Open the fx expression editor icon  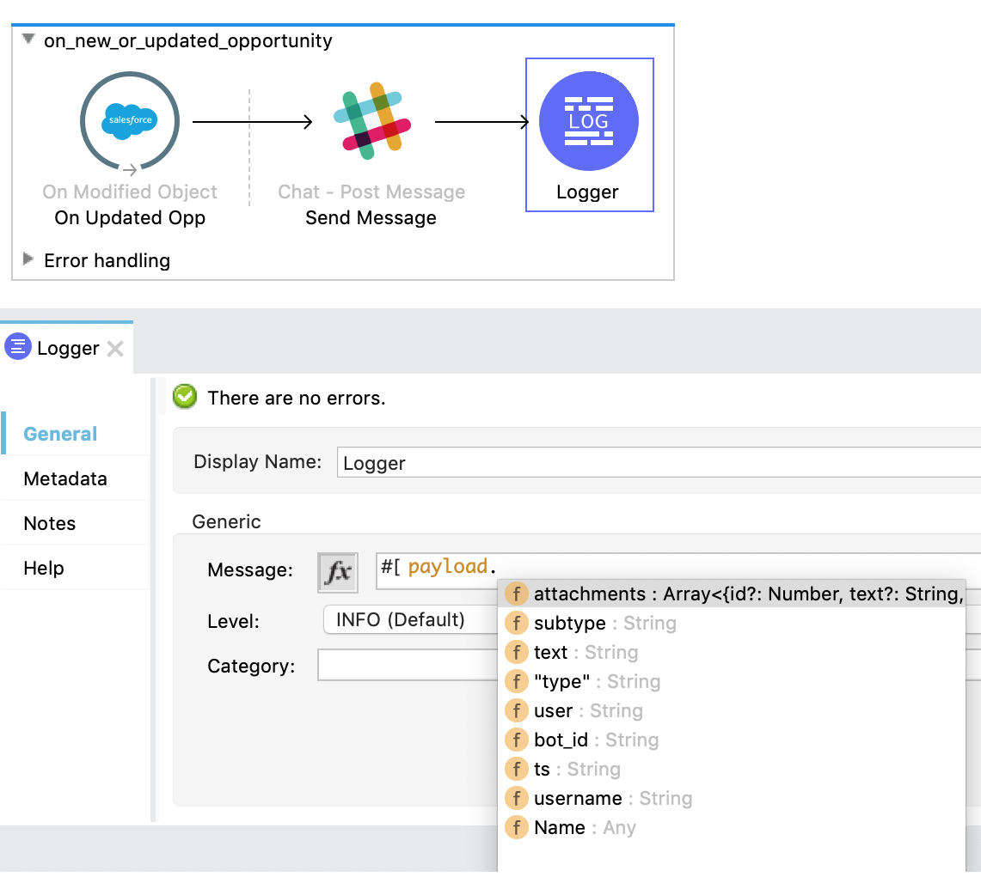point(339,571)
